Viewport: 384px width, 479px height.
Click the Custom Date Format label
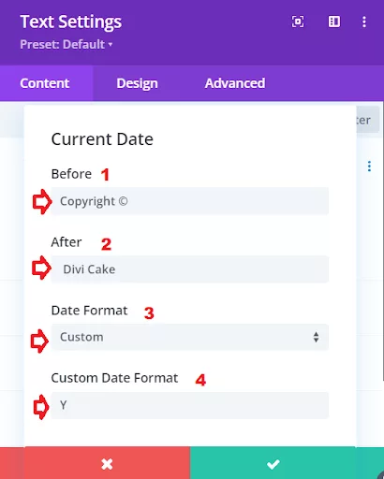pyautogui.click(x=114, y=378)
